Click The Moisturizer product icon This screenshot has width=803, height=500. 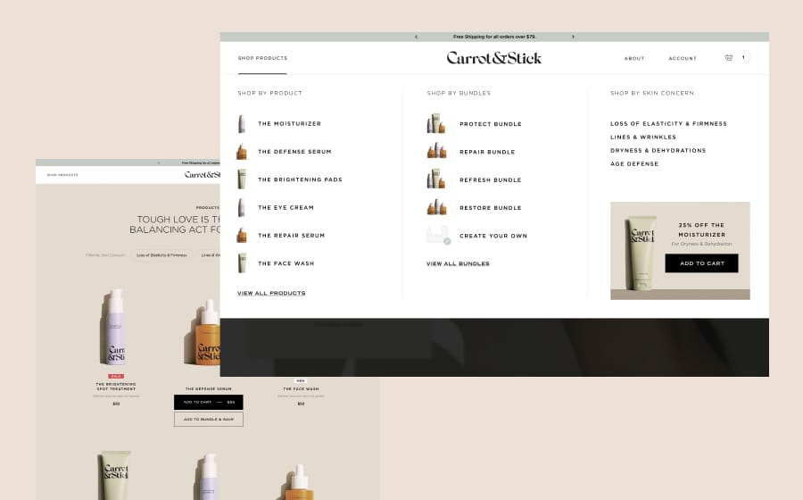click(x=242, y=124)
